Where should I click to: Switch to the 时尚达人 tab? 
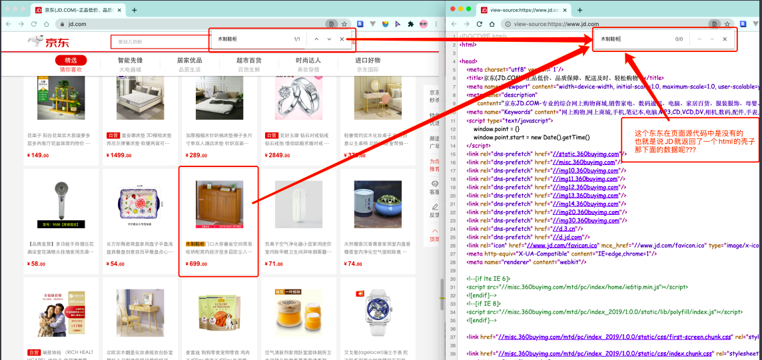click(x=308, y=64)
